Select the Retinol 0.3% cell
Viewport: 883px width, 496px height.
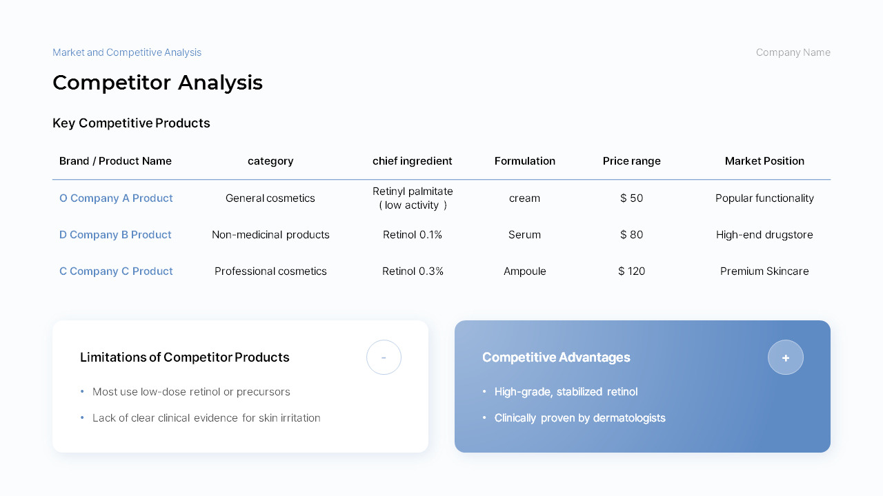pyautogui.click(x=413, y=271)
